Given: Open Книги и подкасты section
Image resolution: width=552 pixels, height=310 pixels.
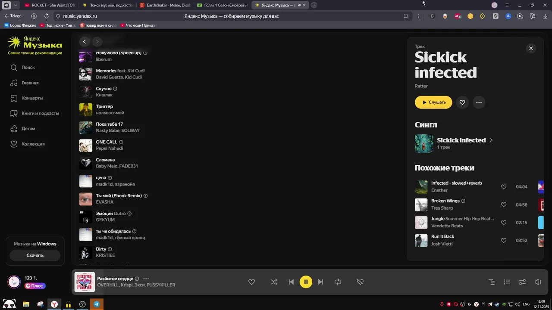Looking at the screenshot, I should point(40,113).
